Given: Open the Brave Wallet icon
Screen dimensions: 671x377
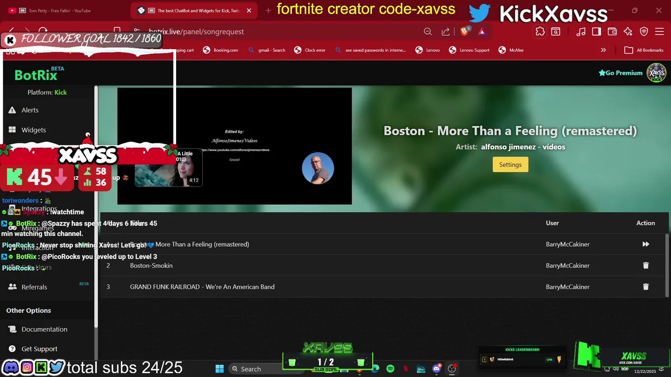Looking at the screenshot, I should coord(612,31).
